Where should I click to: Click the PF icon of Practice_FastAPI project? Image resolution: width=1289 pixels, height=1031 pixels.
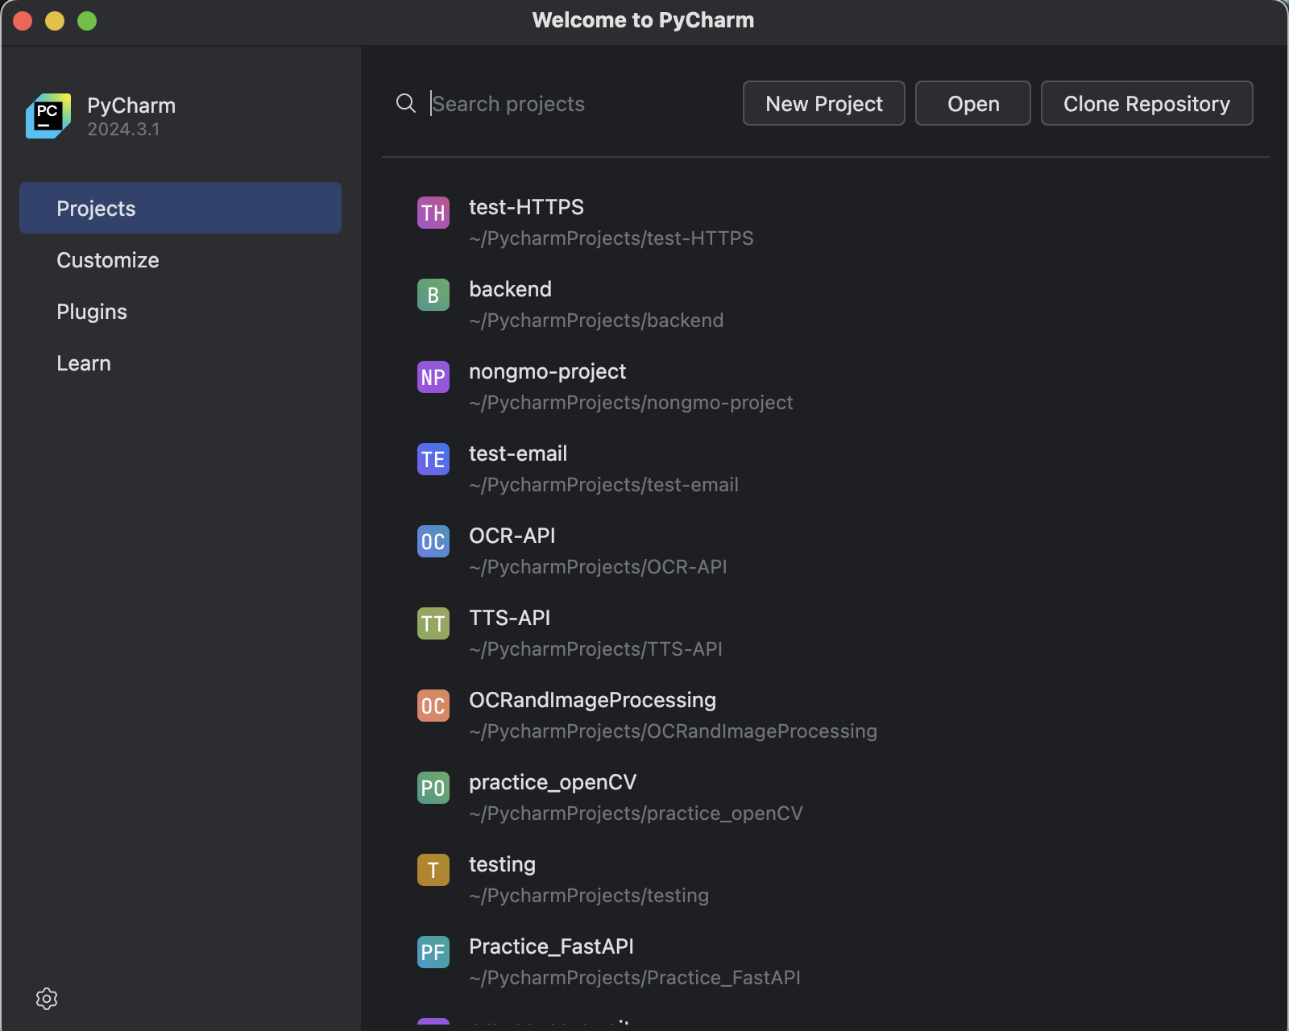[x=433, y=952]
